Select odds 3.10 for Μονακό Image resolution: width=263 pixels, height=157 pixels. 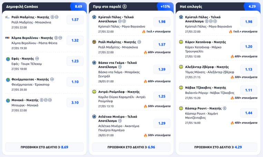75,103
